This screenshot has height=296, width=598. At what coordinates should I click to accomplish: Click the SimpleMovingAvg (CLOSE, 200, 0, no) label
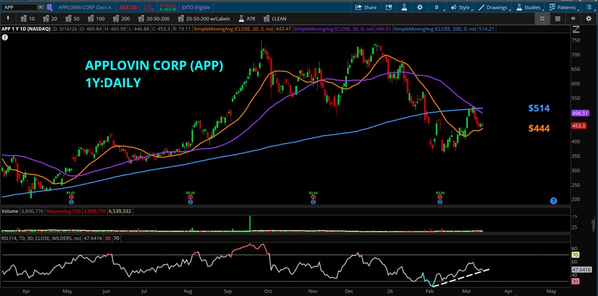pos(435,28)
